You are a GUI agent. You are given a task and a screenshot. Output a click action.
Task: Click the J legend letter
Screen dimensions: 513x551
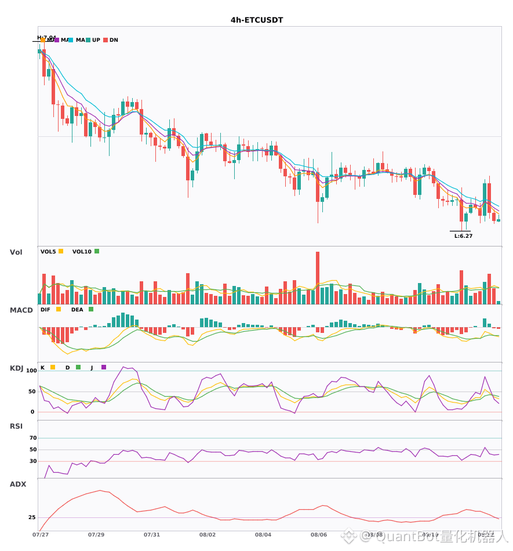click(92, 368)
